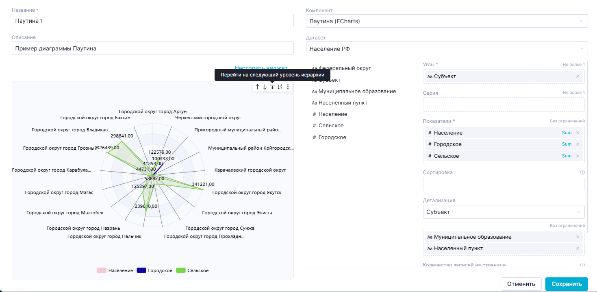Click the up arrow hierarchy icon

pyautogui.click(x=257, y=87)
